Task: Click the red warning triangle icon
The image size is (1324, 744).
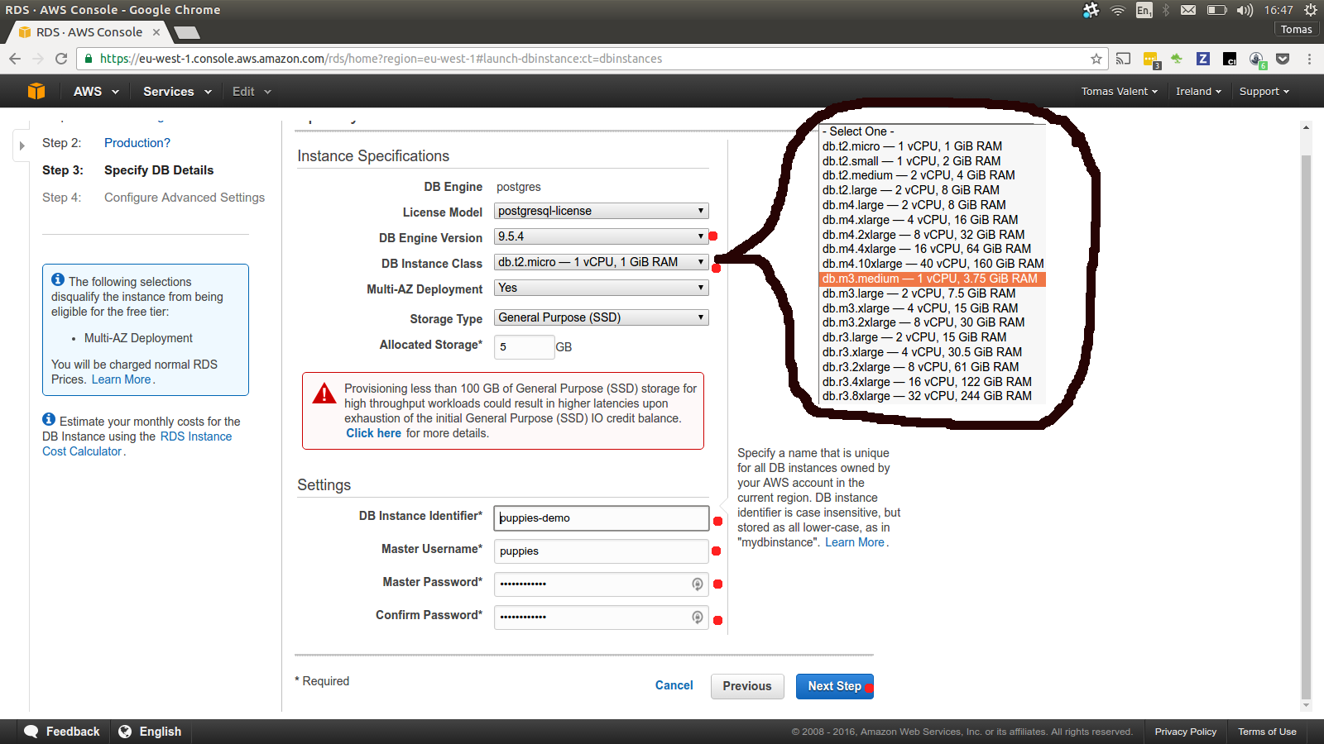Action: [x=324, y=393]
